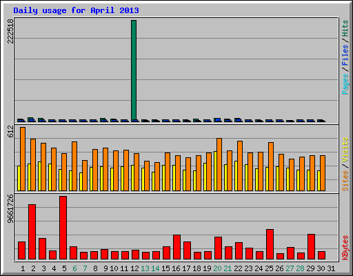Click the small Hits bar for day 22
The height and width of the screenshot is (276, 353).
237,120
